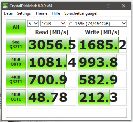Click the 4KiB Q32T1 read result 700.9

pyautogui.click(x=52, y=80)
